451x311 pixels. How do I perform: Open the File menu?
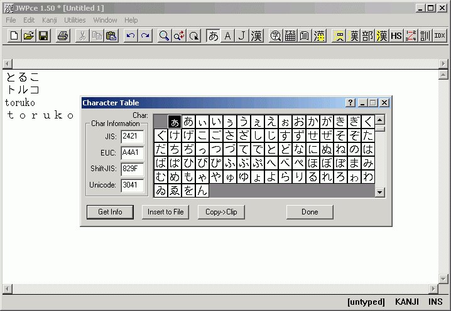point(11,20)
